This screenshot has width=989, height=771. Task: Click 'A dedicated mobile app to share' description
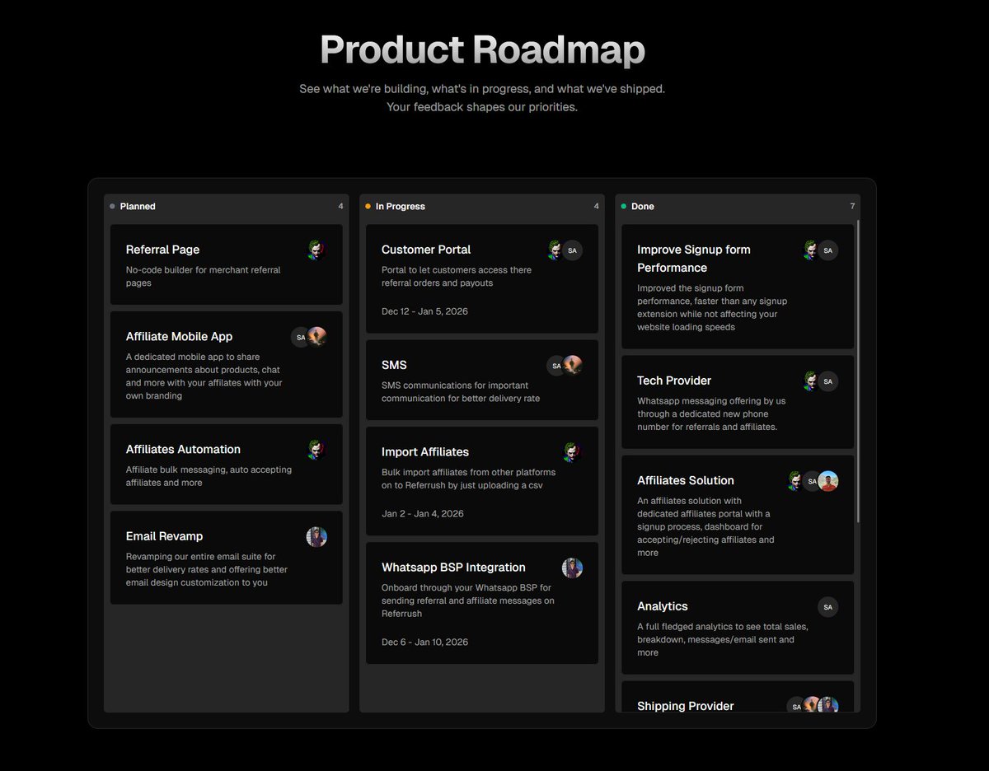pos(204,376)
